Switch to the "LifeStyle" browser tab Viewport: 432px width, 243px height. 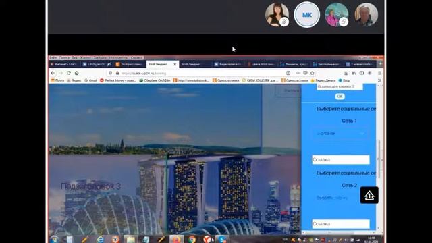(97, 64)
